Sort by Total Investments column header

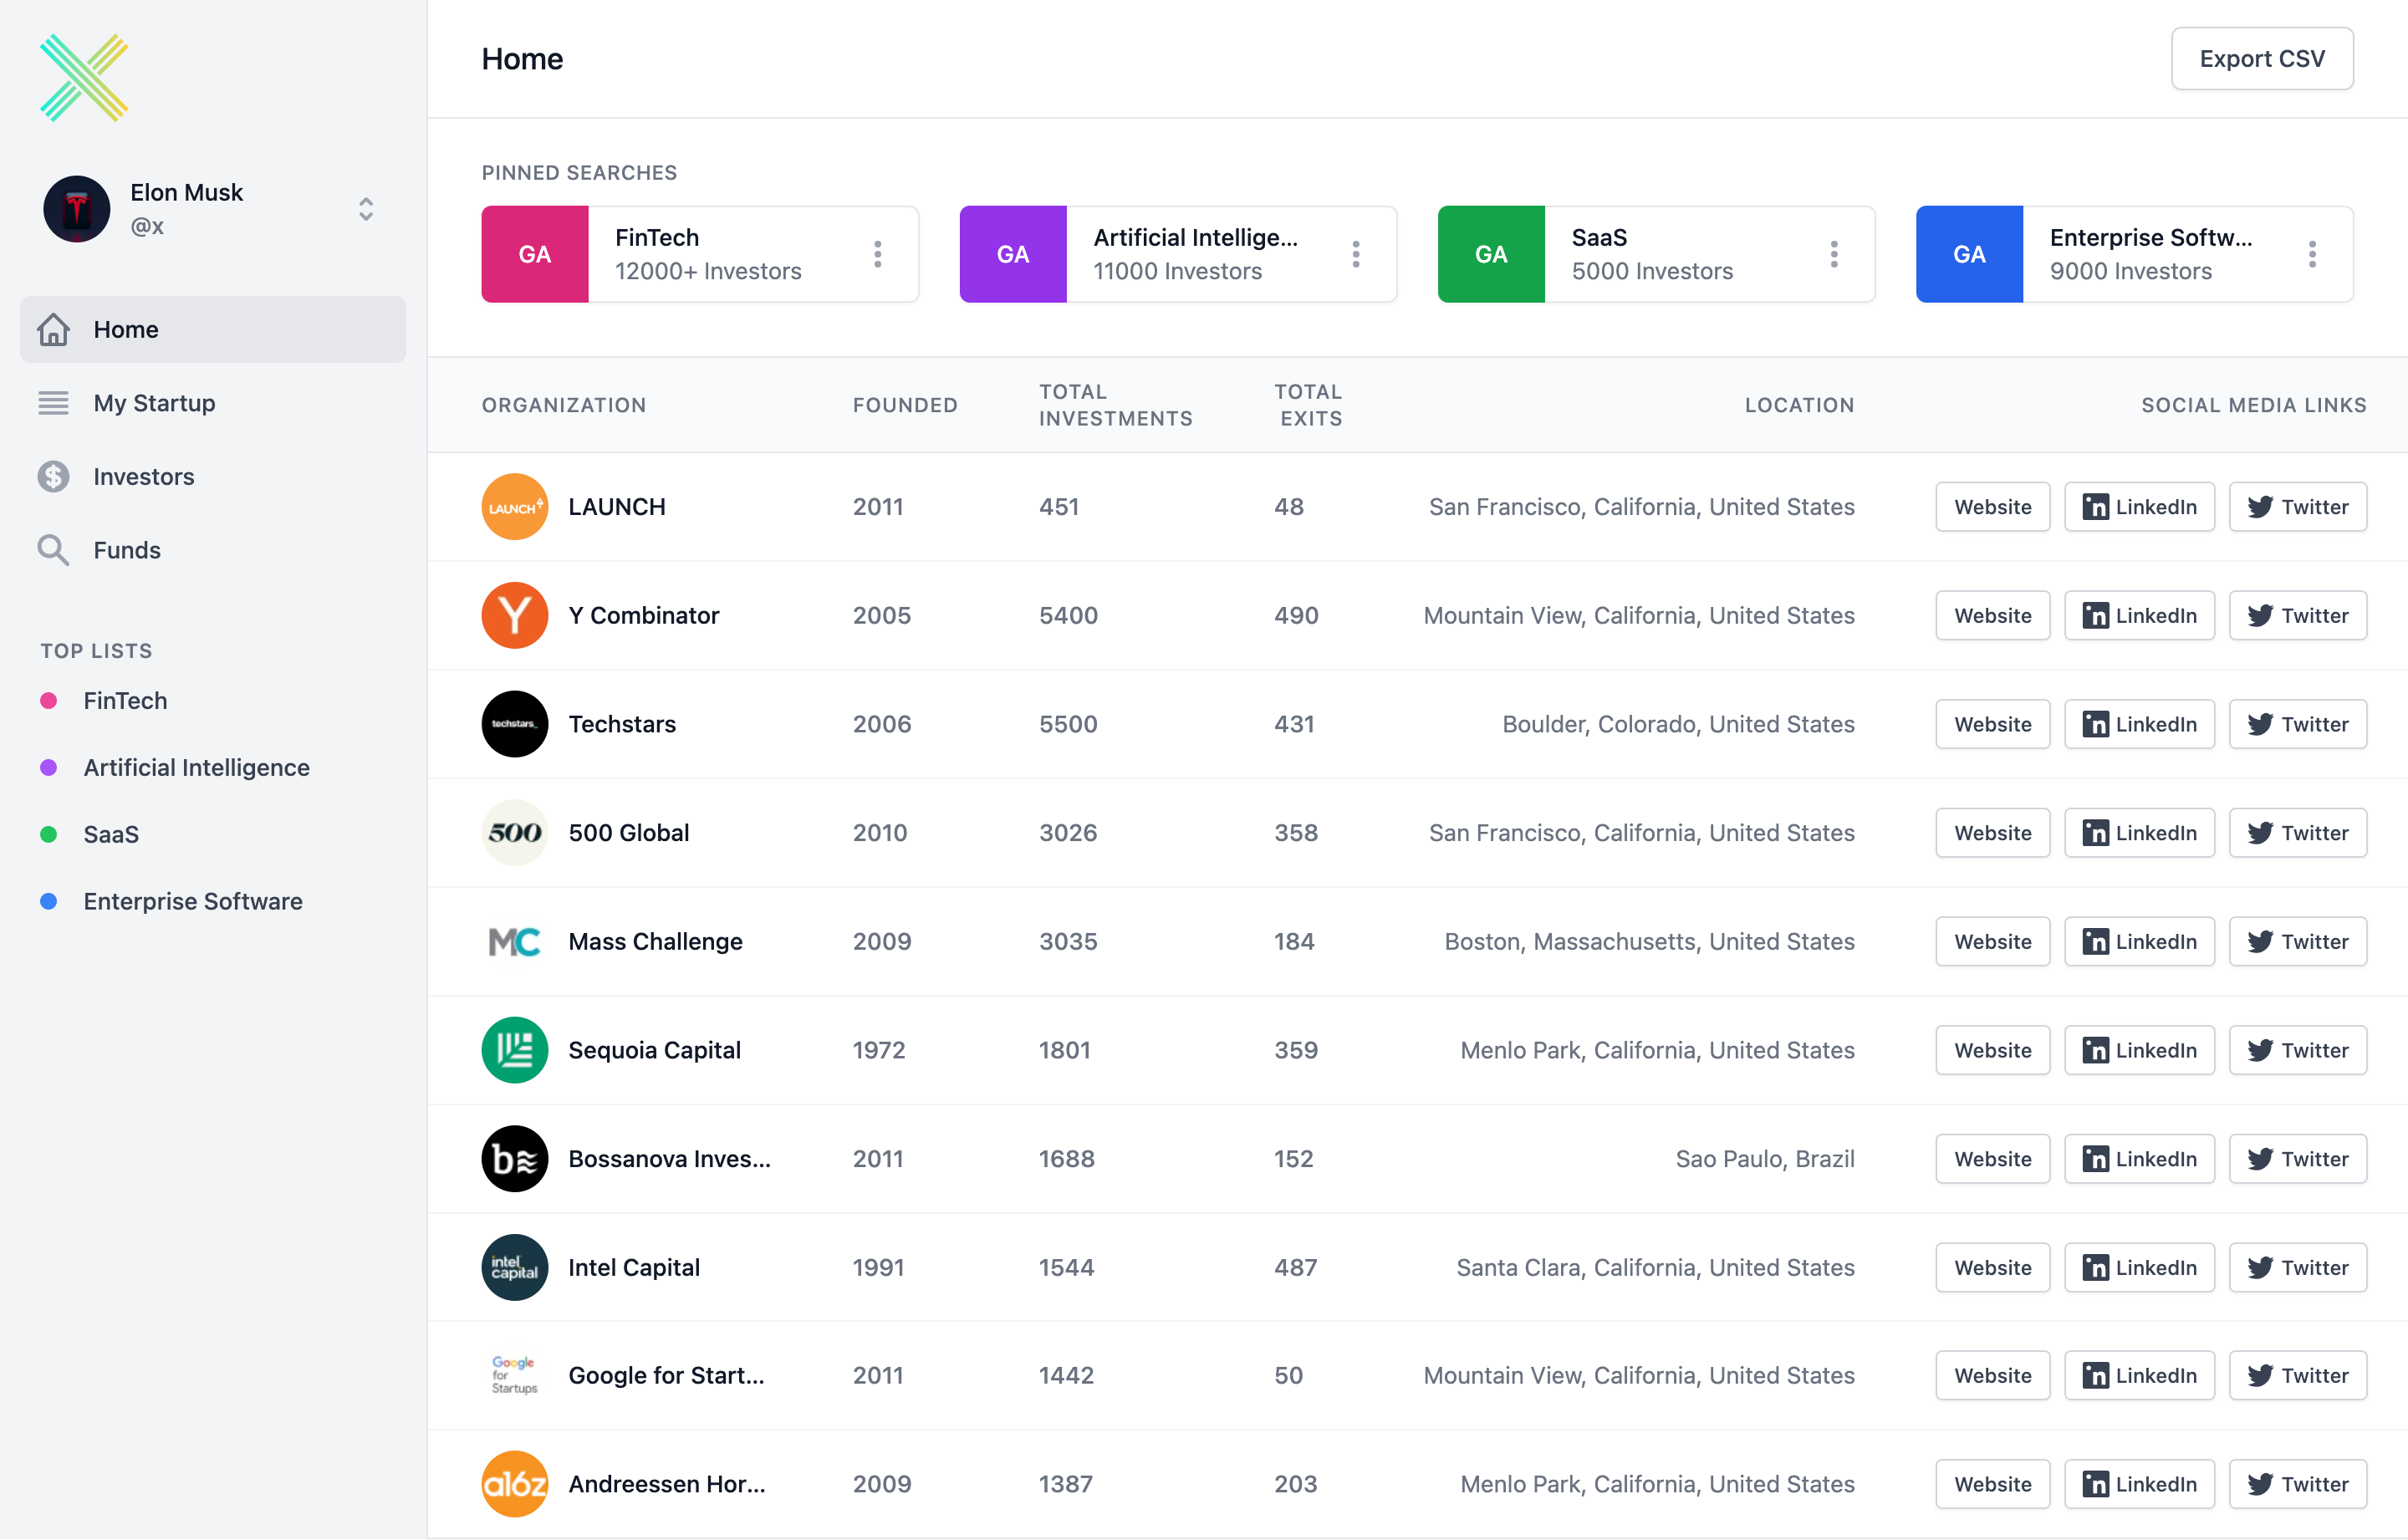tap(1114, 404)
